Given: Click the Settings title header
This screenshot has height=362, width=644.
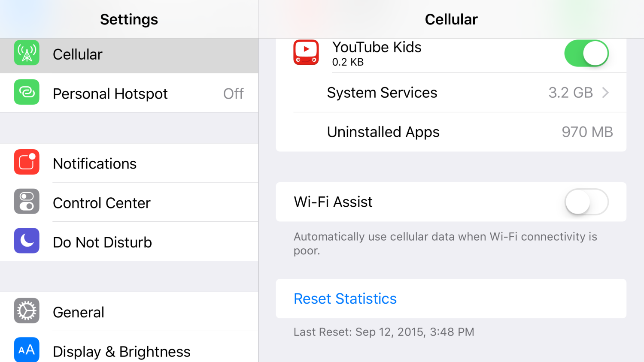Looking at the screenshot, I should coord(129,19).
